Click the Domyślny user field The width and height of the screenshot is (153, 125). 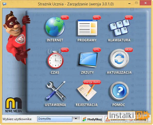pyautogui.click(x=55, y=119)
